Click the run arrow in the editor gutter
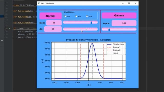 point(9,28)
